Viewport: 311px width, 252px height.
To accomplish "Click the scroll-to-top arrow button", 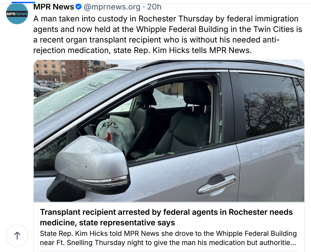I will pos(17,236).
